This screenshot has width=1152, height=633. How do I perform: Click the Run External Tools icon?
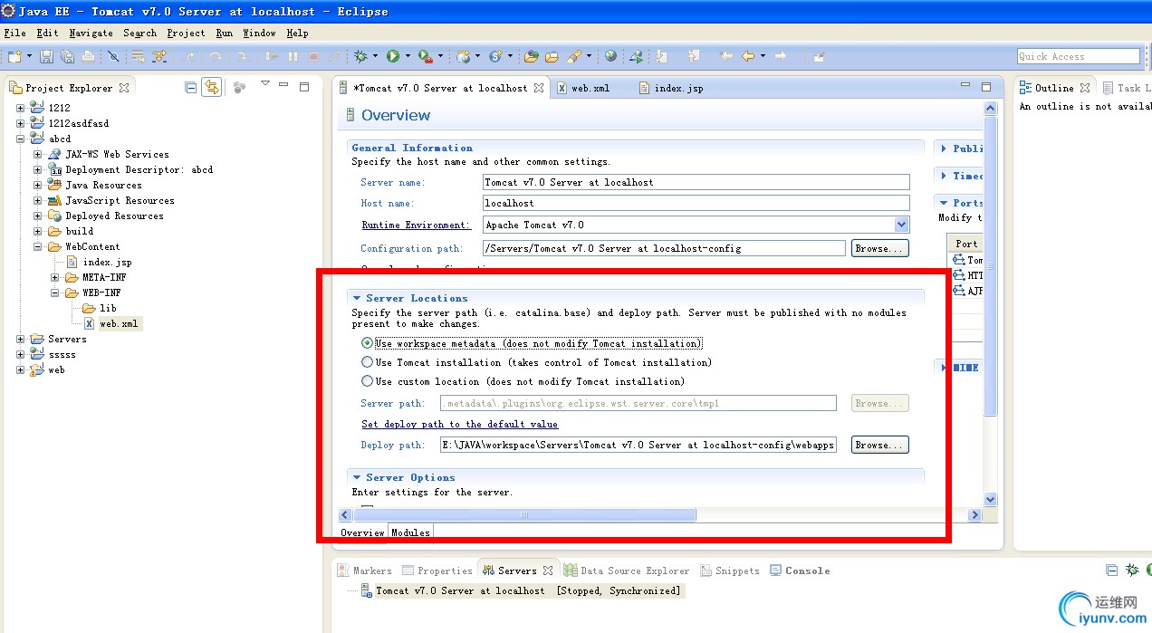(x=425, y=56)
